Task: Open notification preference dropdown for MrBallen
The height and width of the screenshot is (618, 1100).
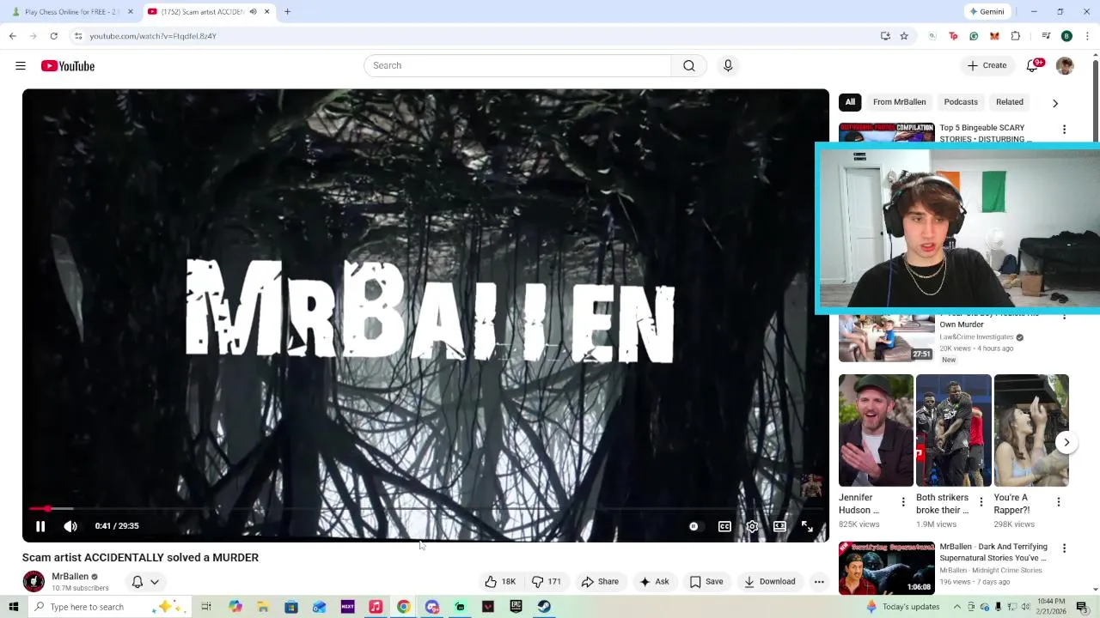Action: (x=145, y=582)
